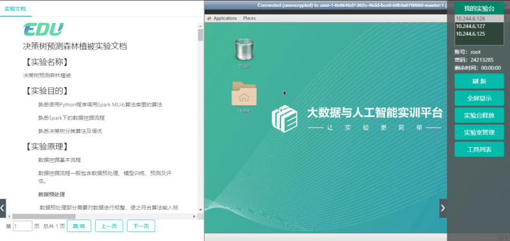Image resolution: width=510 pixels, height=241 pixels.
Task: Collapse panel with left chevron arrow
Action: pyautogui.click(x=3, y=208)
